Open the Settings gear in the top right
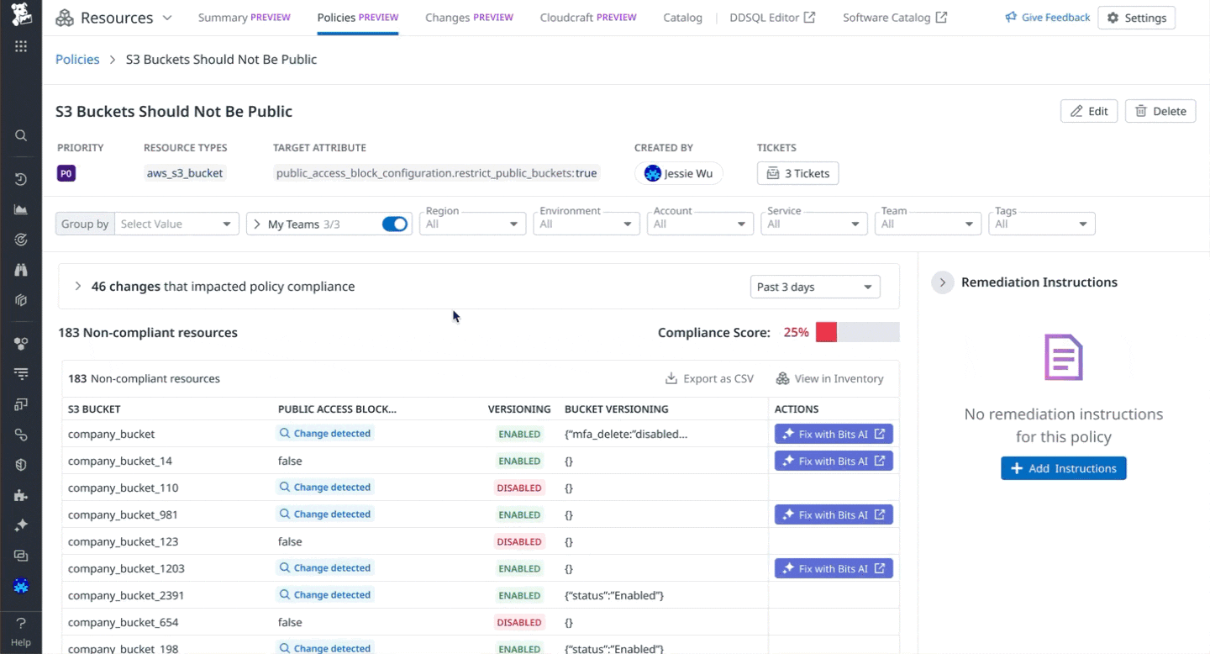This screenshot has width=1210, height=654. (x=1136, y=17)
